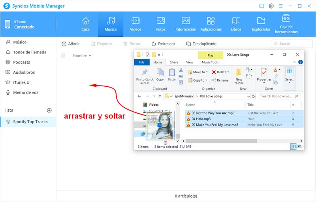The width and height of the screenshot is (316, 202).
Task: Go to the Fotos section
Action: coord(161,24)
